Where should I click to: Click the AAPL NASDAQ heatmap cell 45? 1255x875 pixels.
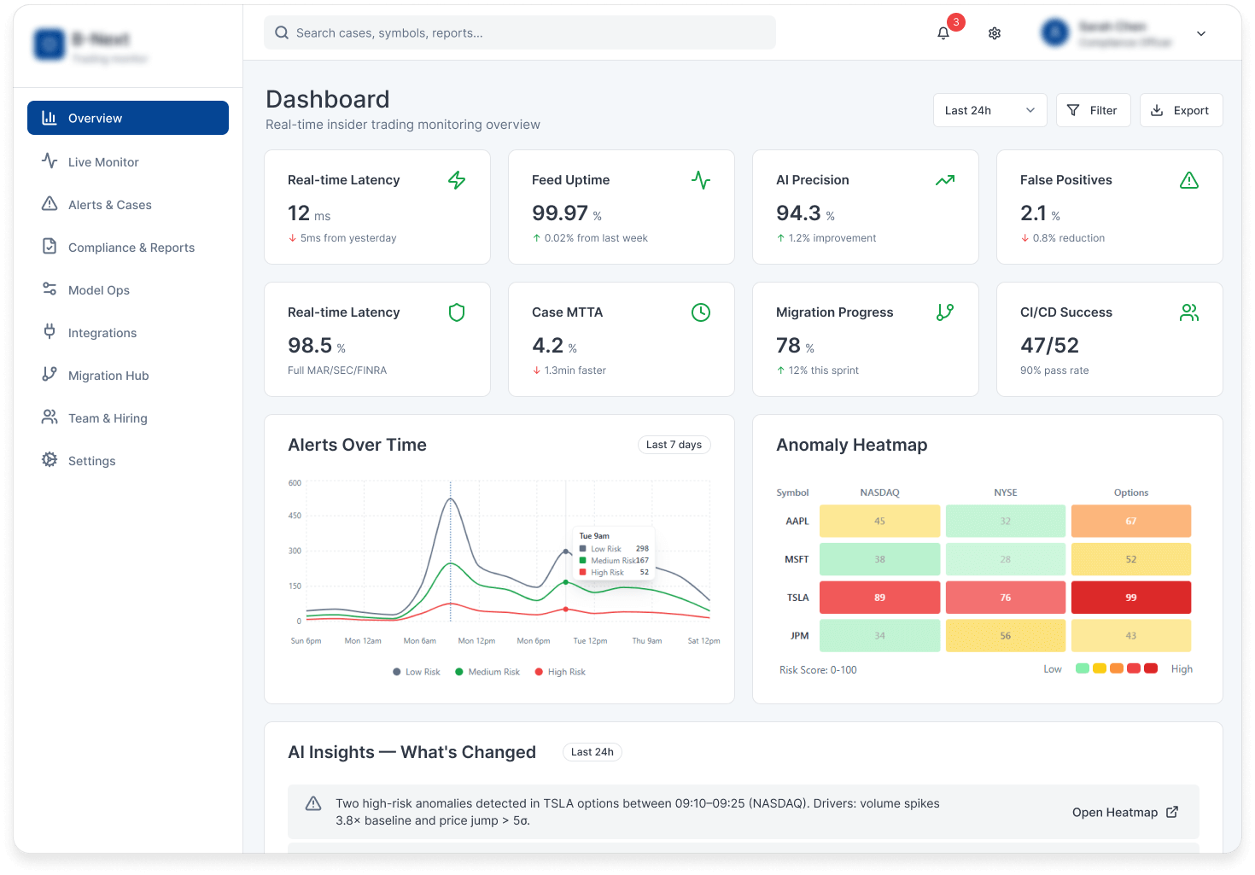click(879, 521)
